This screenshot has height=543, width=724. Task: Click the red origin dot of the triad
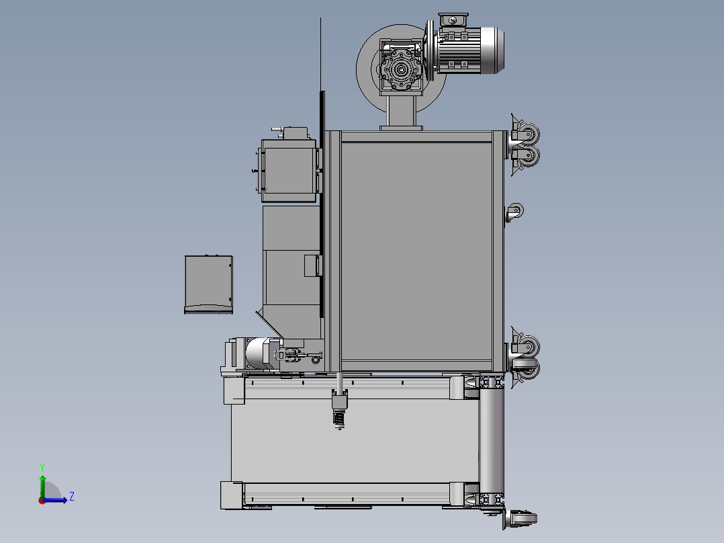click(x=42, y=501)
